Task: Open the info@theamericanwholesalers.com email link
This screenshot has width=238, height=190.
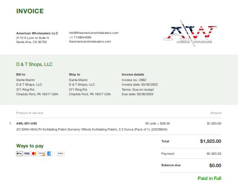Action: click(x=94, y=33)
